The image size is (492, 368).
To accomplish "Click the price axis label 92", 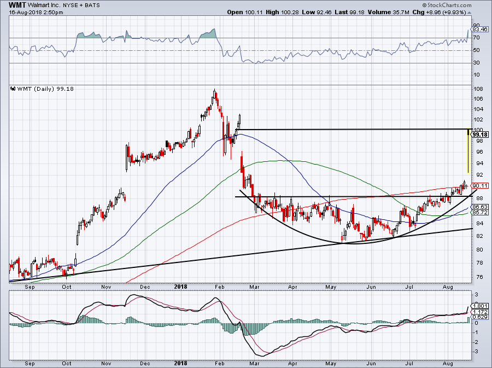I will coord(479,175).
